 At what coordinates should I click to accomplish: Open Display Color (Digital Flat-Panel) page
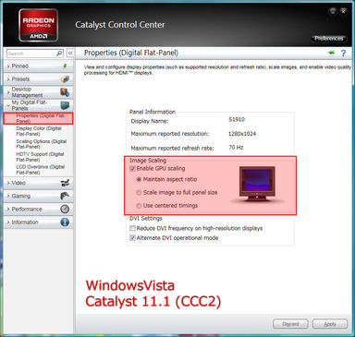pos(39,131)
